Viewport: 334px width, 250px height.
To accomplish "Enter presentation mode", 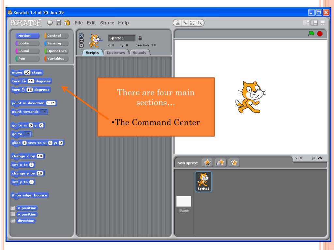I will point(323,22).
